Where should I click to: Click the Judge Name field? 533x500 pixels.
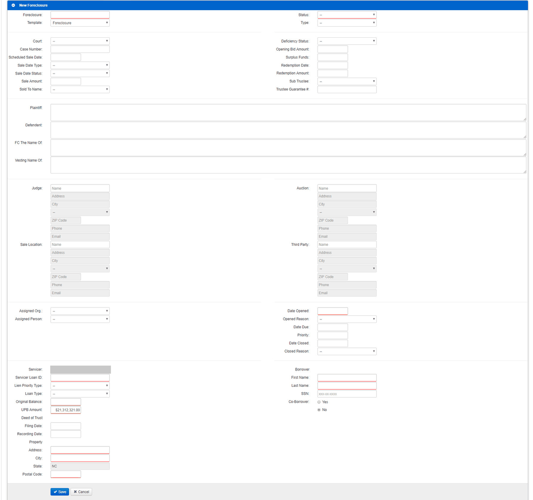point(80,188)
